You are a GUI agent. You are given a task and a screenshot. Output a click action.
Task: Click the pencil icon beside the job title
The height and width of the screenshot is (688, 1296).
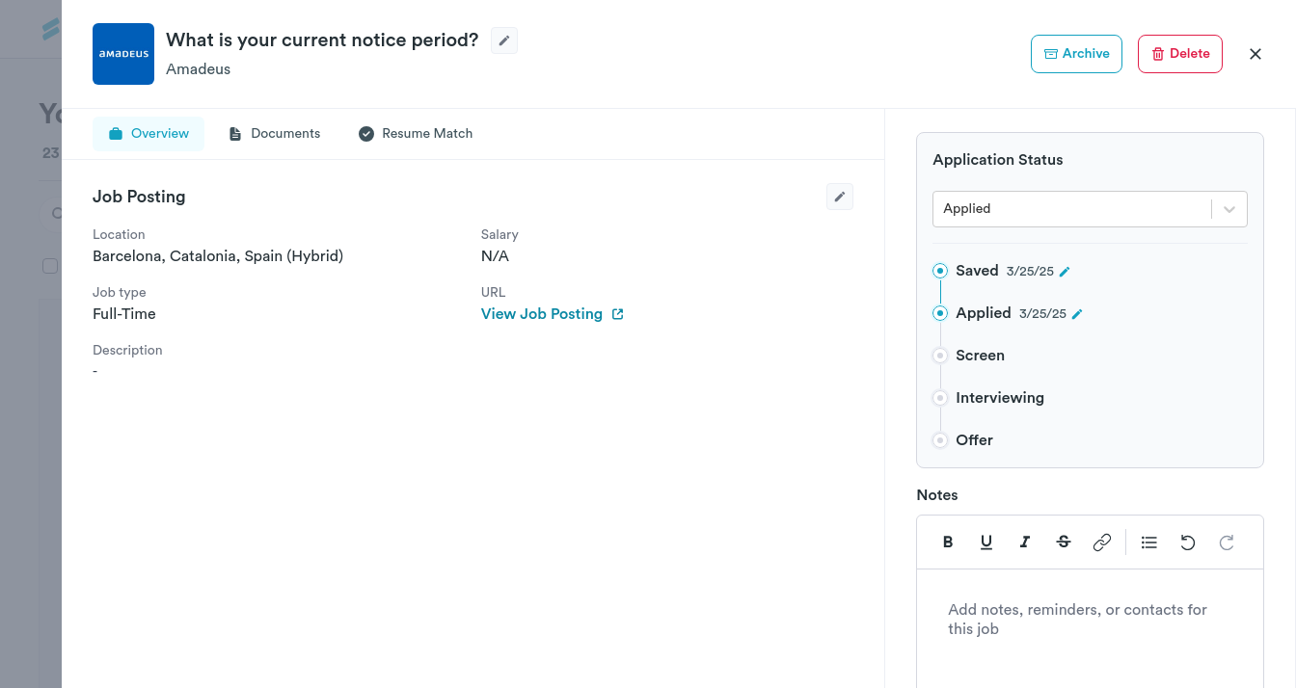tap(504, 40)
